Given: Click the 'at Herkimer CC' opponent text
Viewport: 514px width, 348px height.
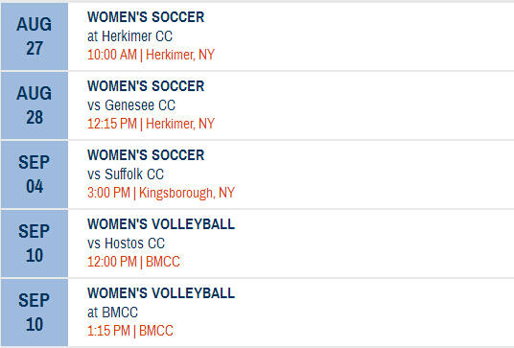Looking at the screenshot, I should click(x=129, y=36).
